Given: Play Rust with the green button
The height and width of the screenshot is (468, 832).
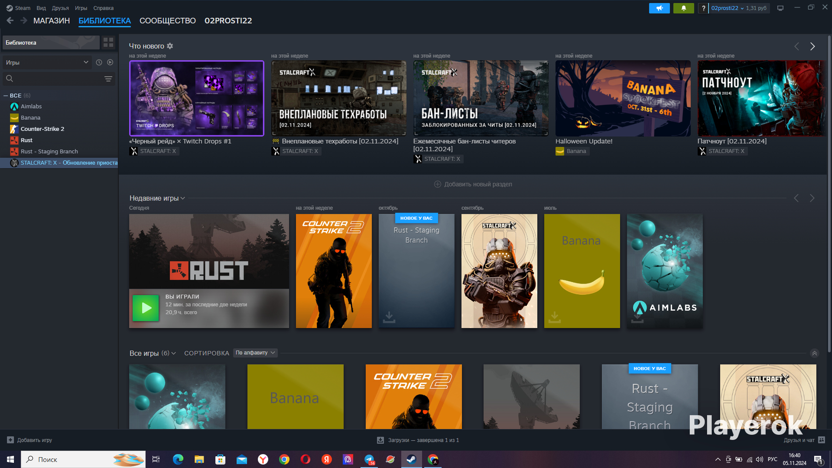Looking at the screenshot, I should 146,308.
